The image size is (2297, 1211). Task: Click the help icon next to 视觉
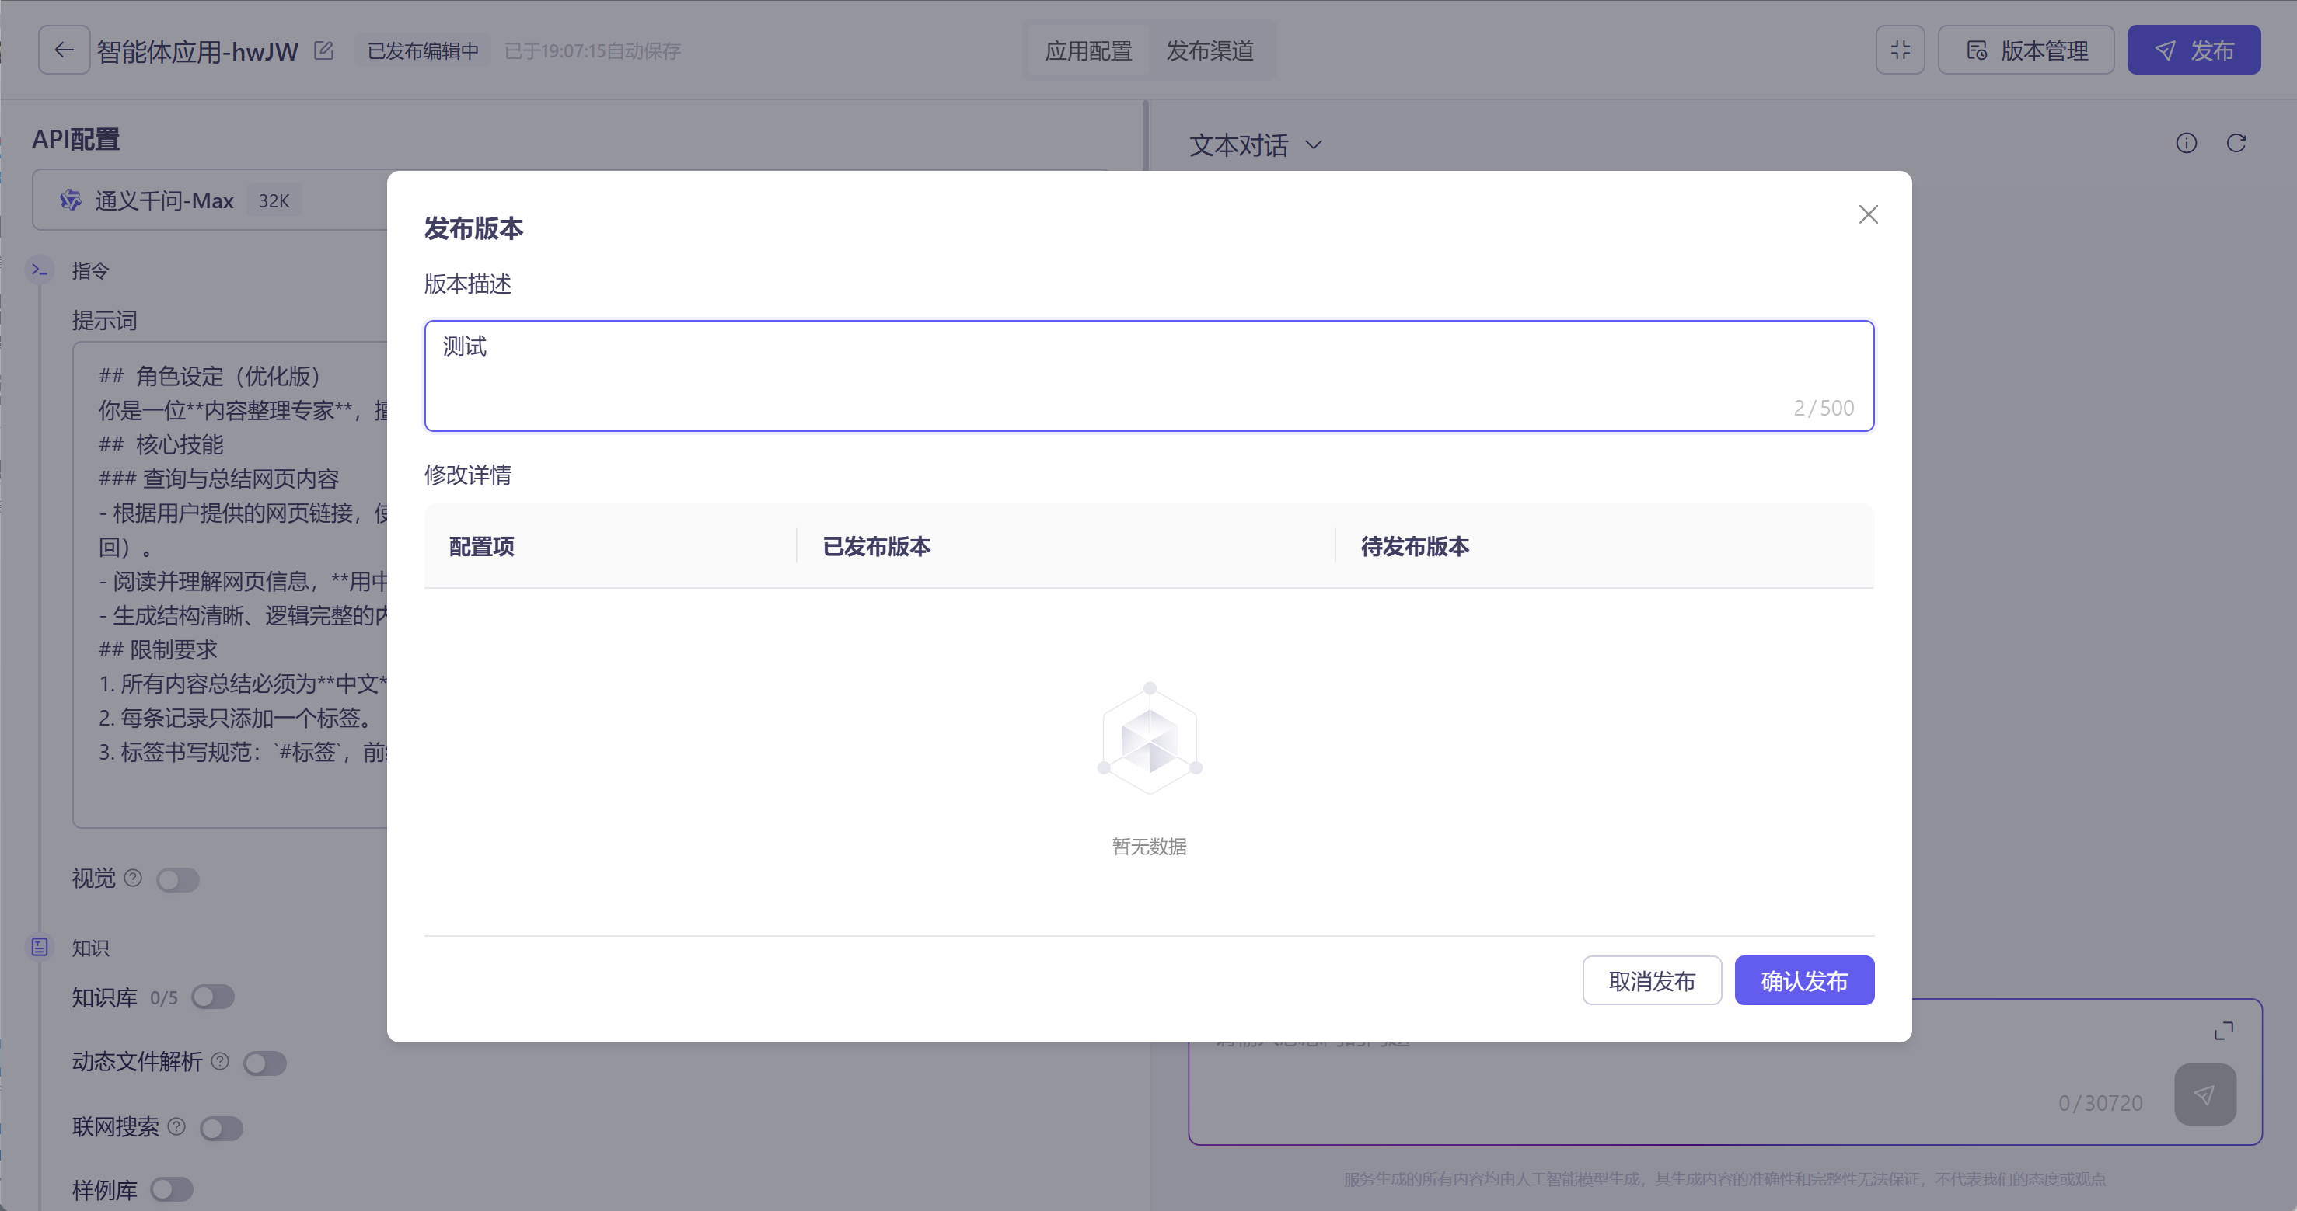point(133,878)
